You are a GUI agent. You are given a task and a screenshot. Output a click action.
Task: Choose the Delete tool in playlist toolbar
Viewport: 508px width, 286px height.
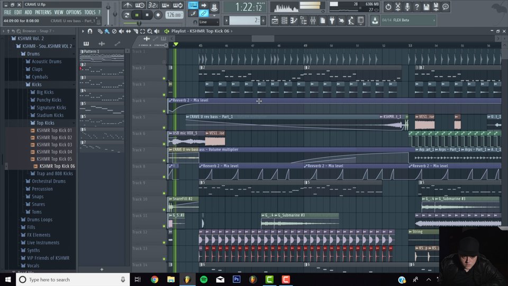(x=114, y=31)
